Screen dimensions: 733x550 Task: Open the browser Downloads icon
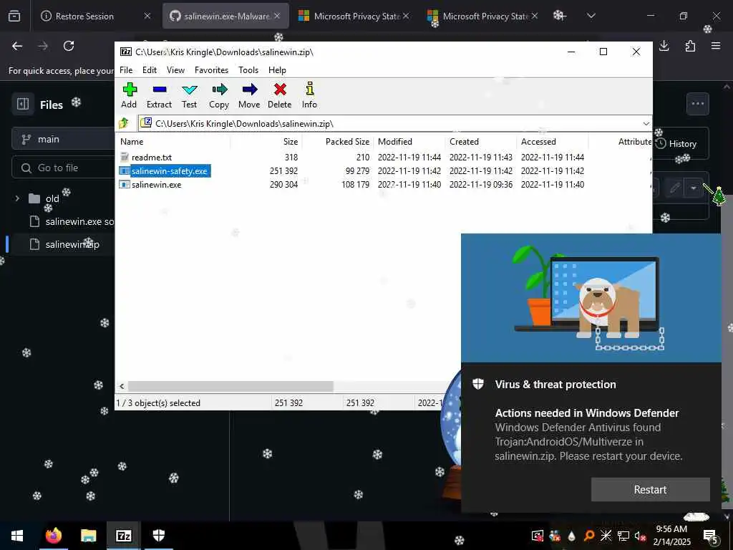664,46
